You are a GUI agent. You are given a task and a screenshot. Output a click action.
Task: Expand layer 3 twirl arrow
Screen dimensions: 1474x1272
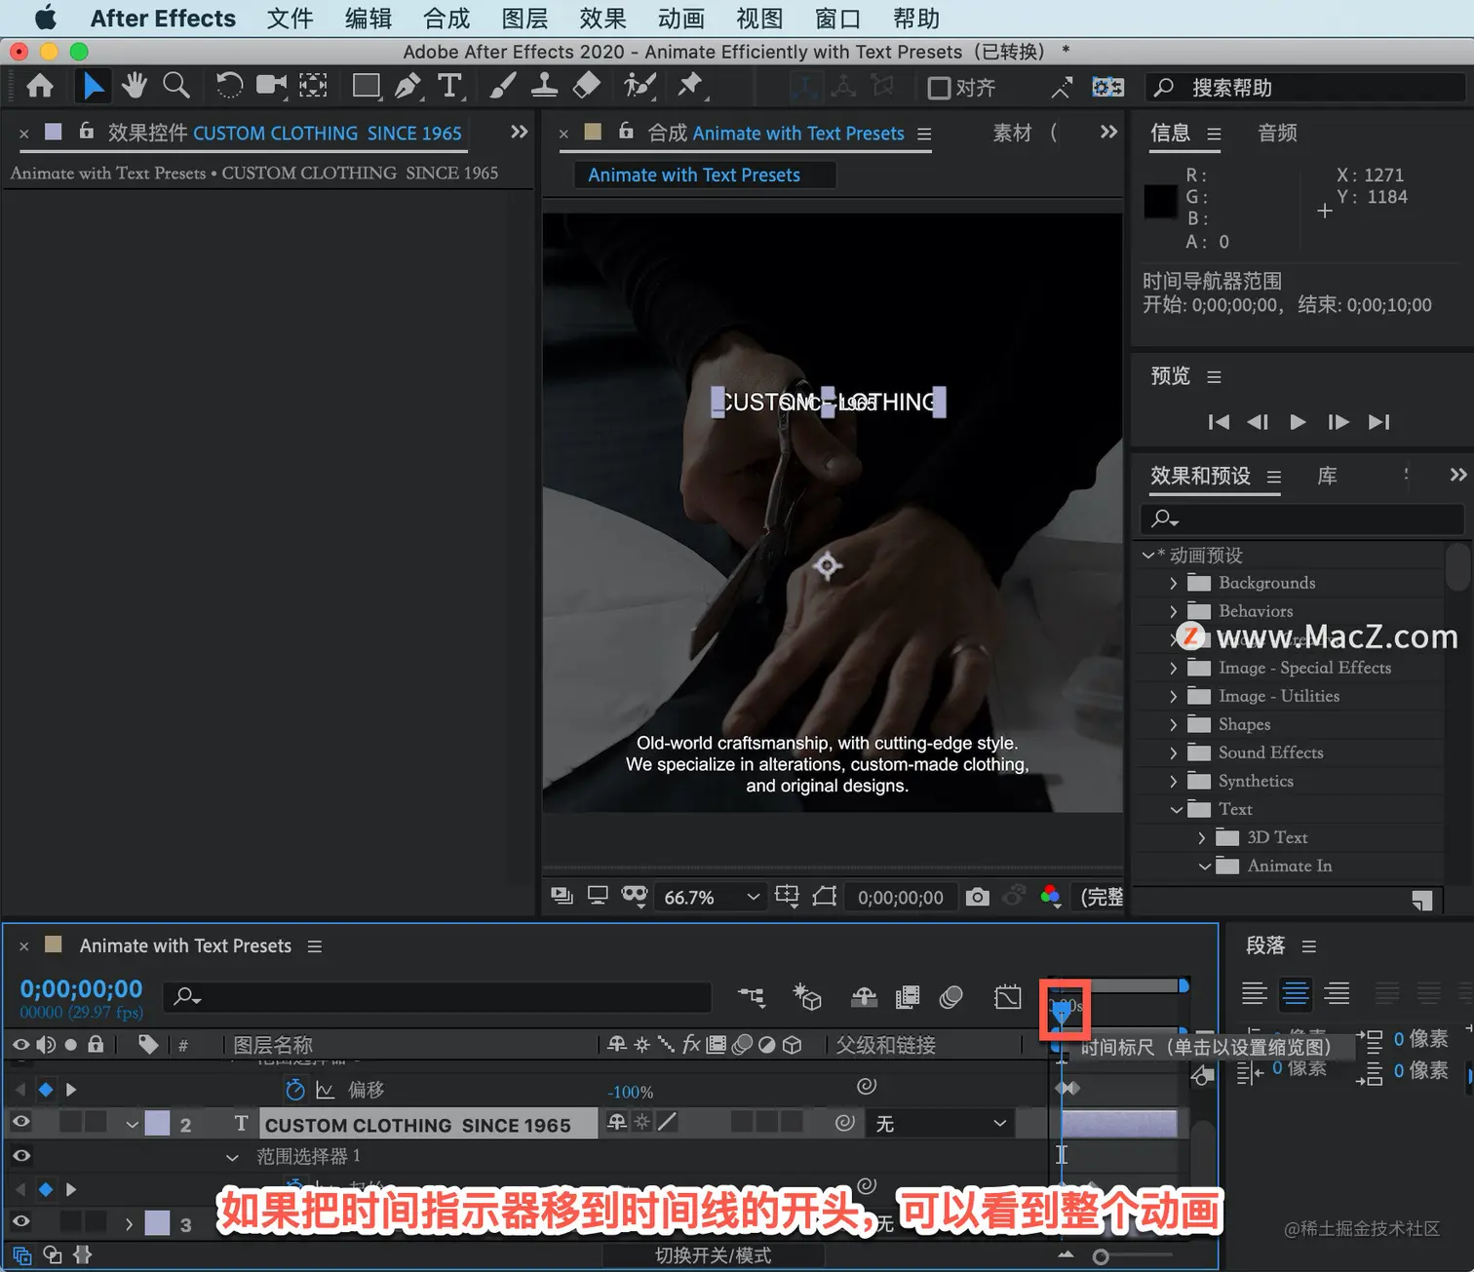tap(129, 1223)
